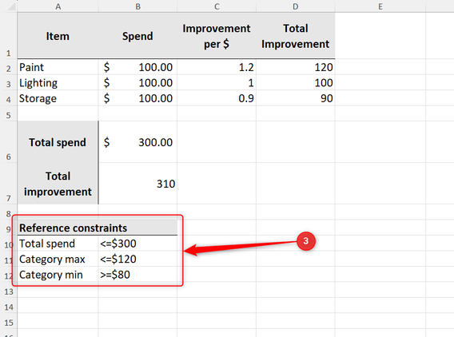Select Lighting spend cell $100.00
The height and width of the screenshot is (337, 454).
point(137,83)
